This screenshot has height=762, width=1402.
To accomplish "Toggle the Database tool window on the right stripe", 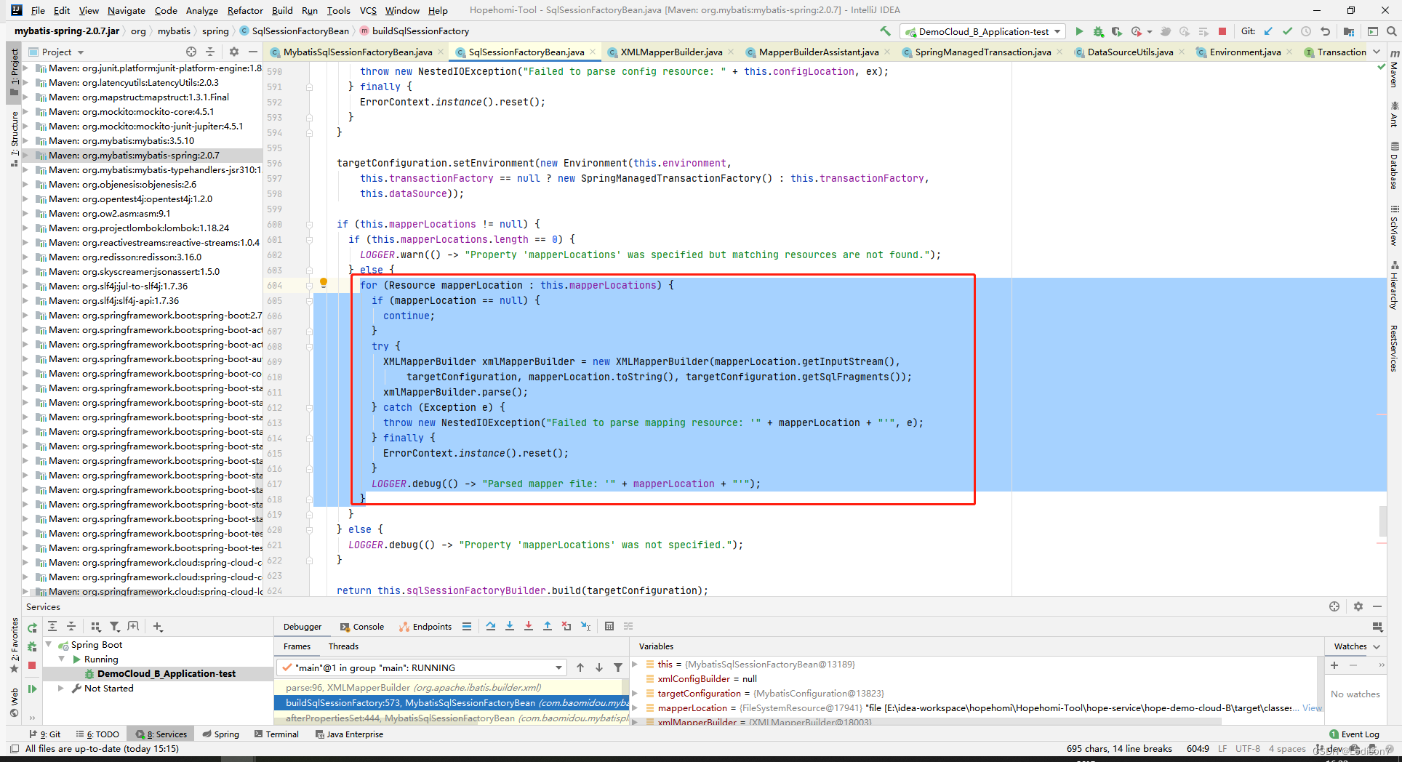I will pos(1394,166).
